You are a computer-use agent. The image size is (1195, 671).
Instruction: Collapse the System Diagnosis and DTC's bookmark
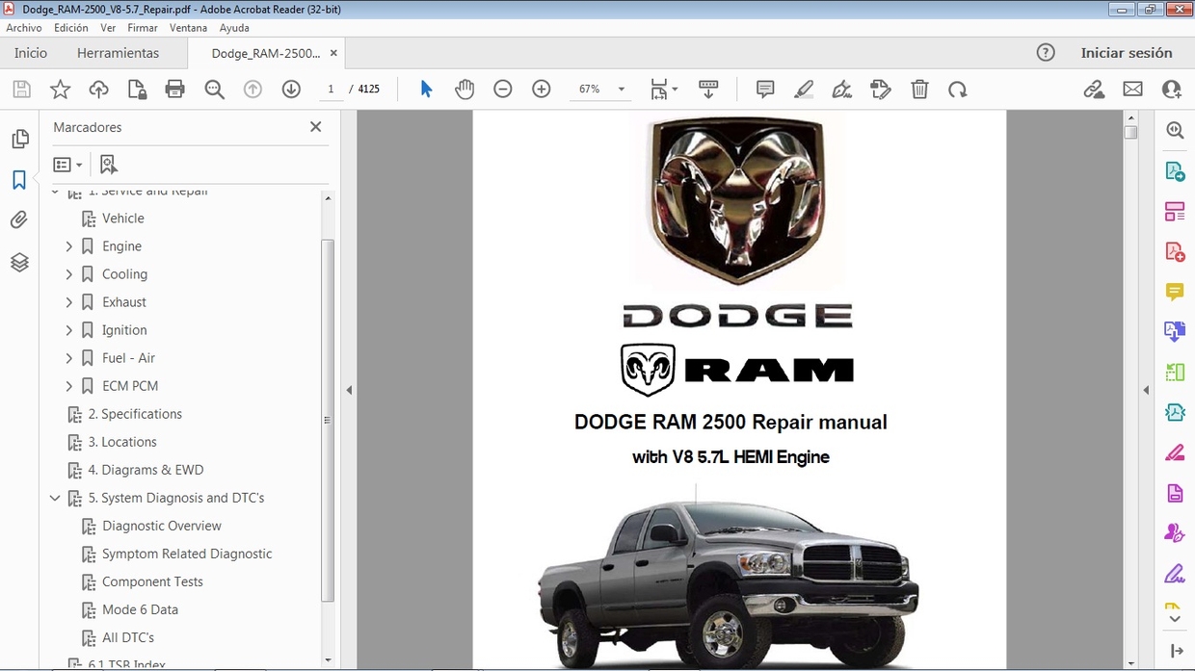[55, 498]
